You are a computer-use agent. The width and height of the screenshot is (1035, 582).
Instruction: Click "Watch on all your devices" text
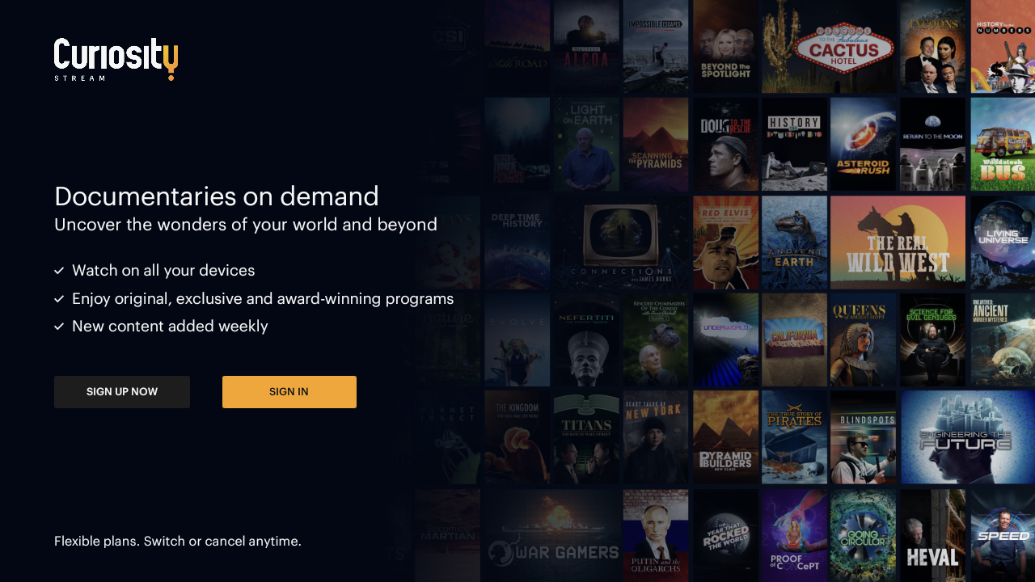[x=163, y=271]
